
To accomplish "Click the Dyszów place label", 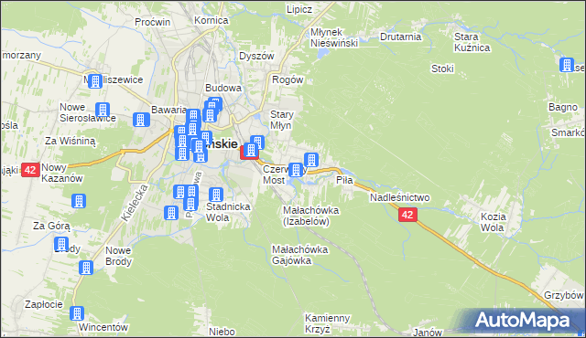I will tap(256, 56).
